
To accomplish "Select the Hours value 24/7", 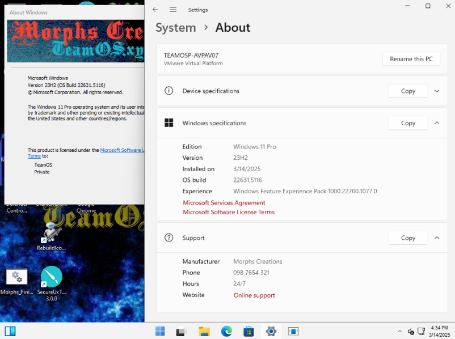I will (x=239, y=283).
